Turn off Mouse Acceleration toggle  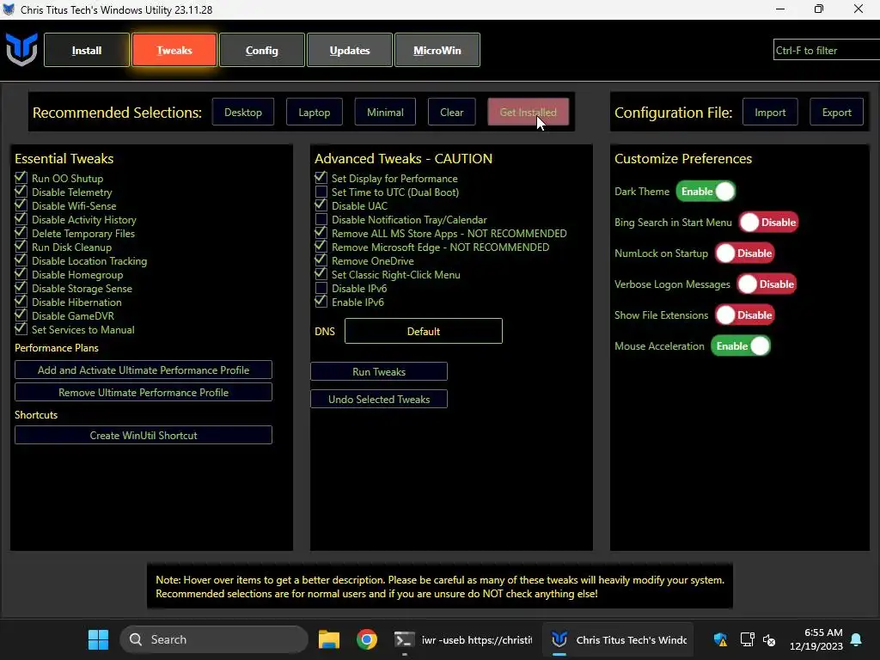point(740,345)
